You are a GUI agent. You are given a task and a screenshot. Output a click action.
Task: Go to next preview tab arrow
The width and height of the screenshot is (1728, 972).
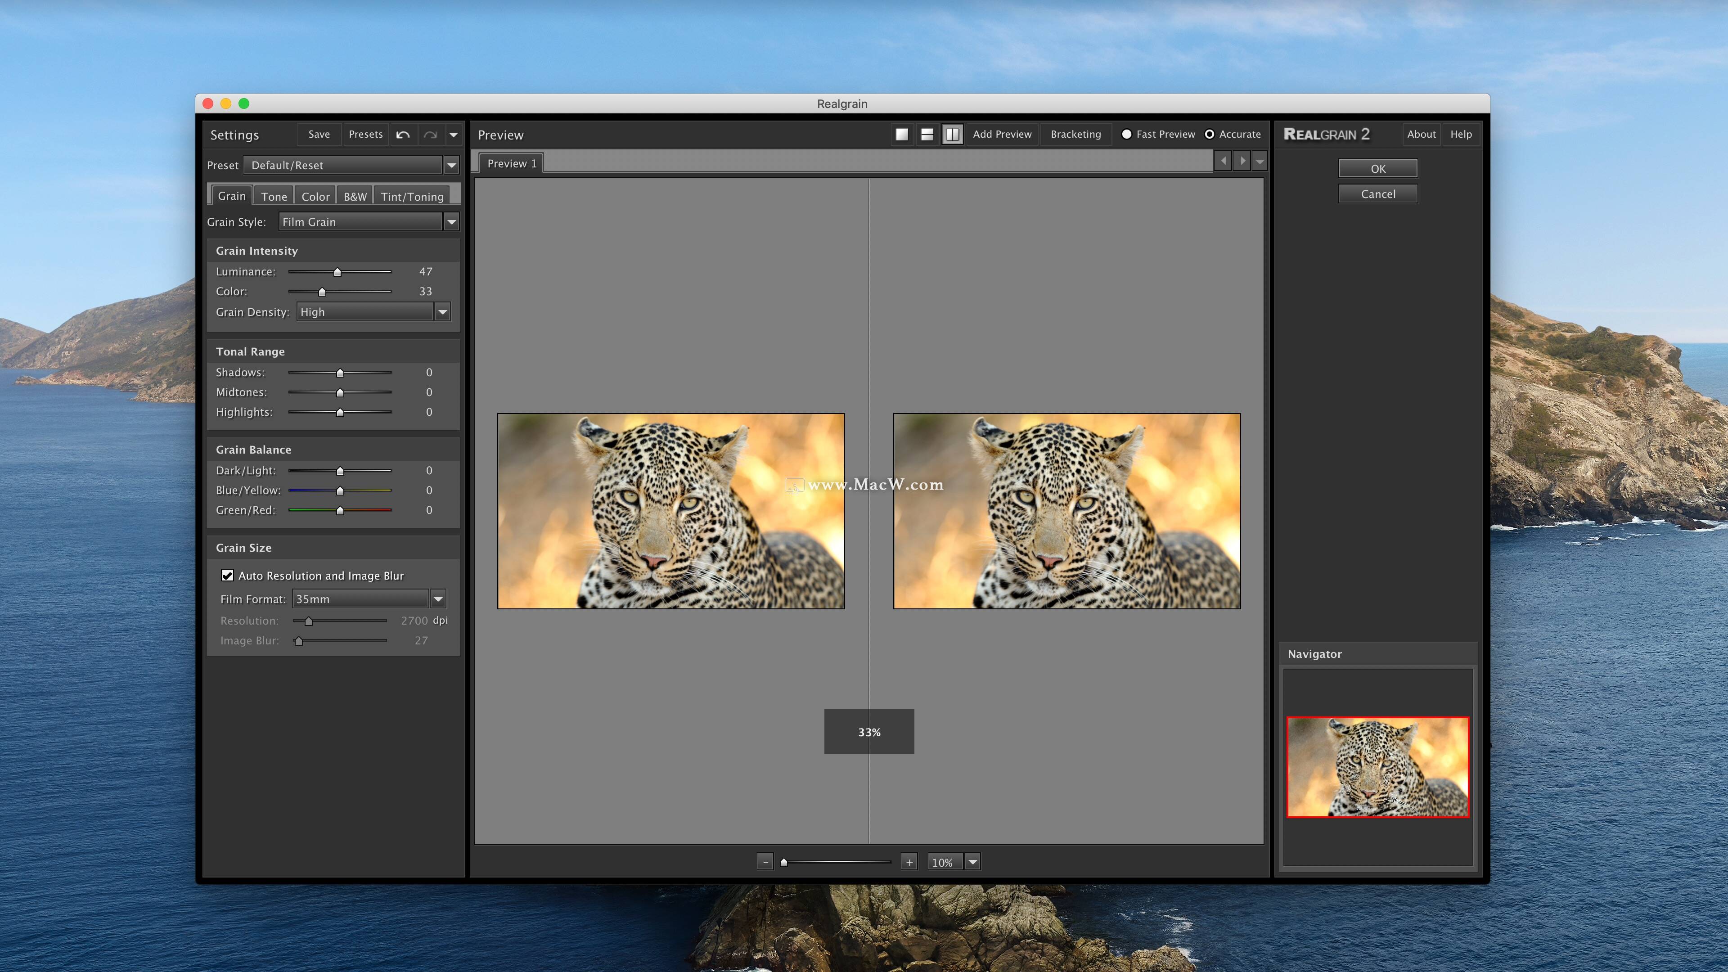tap(1242, 161)
